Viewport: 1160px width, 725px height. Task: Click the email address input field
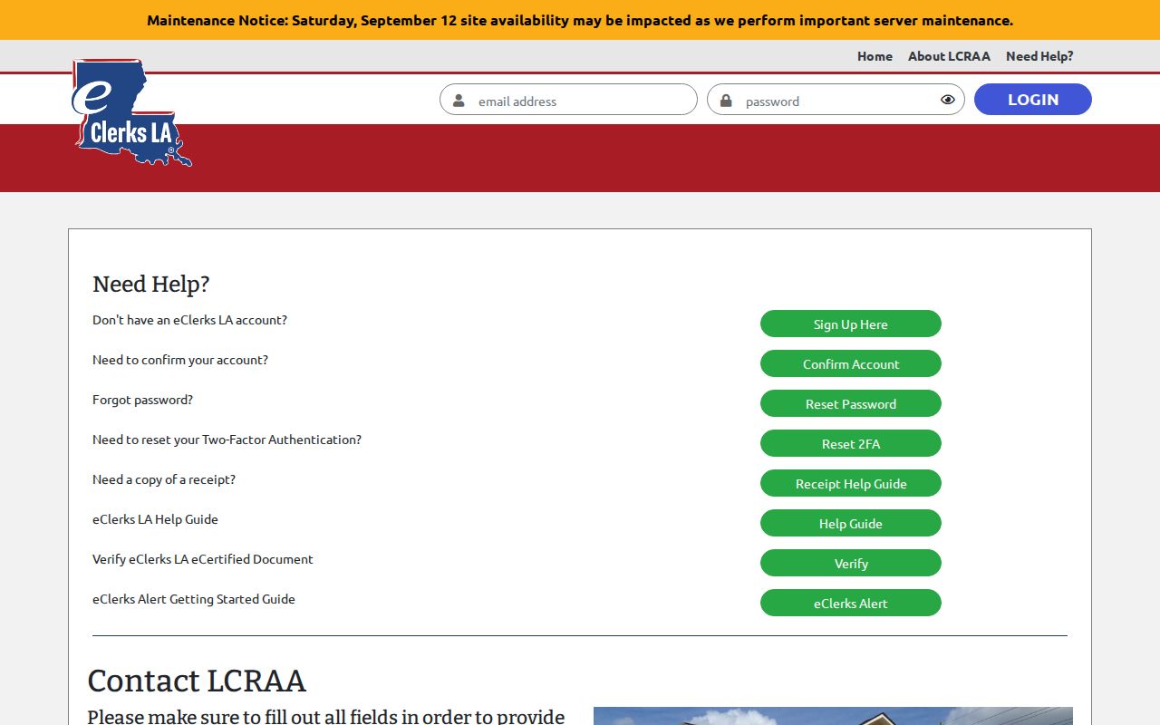click(568, 100)
